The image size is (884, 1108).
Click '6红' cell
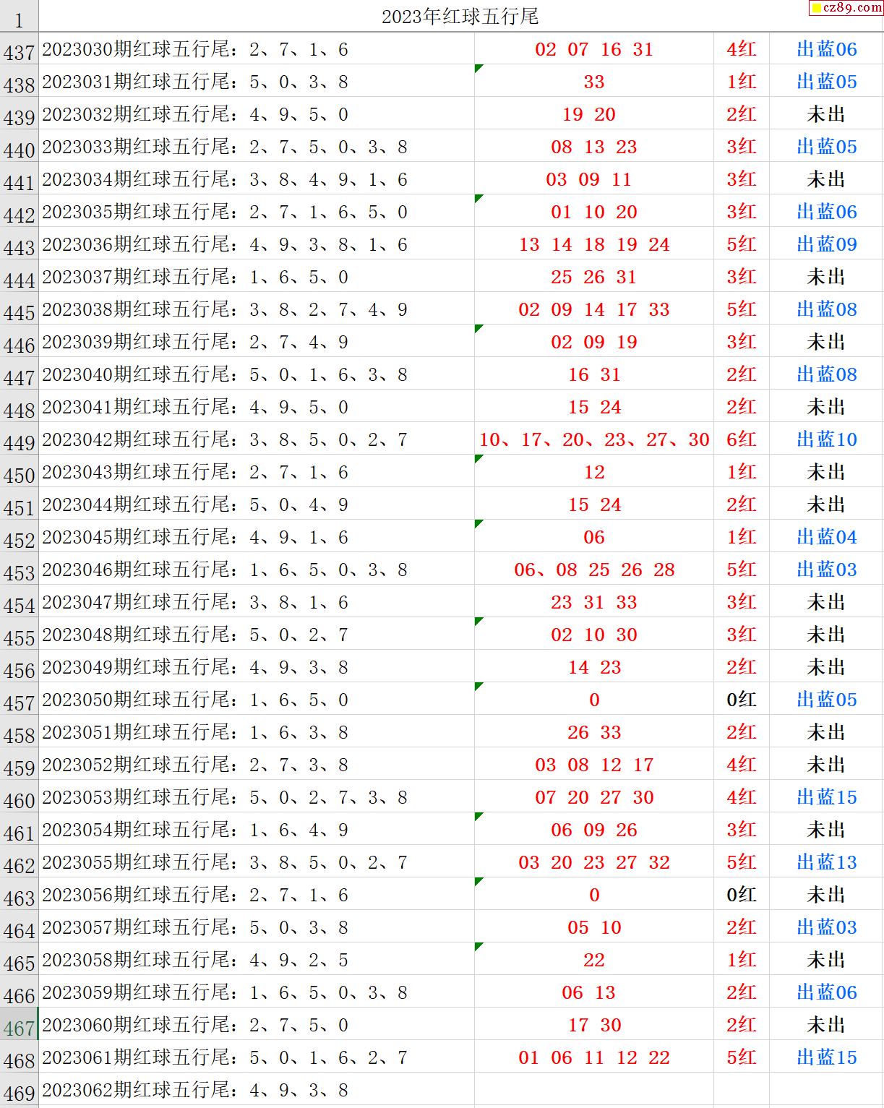[742, 439]
